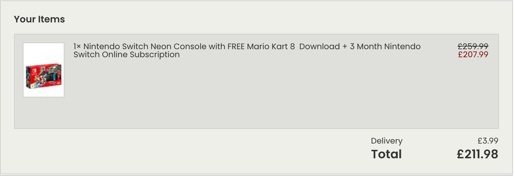Click the red £207.99 discounted price
This screenshot has height=176, width=515.
click(x=473, y=55)
